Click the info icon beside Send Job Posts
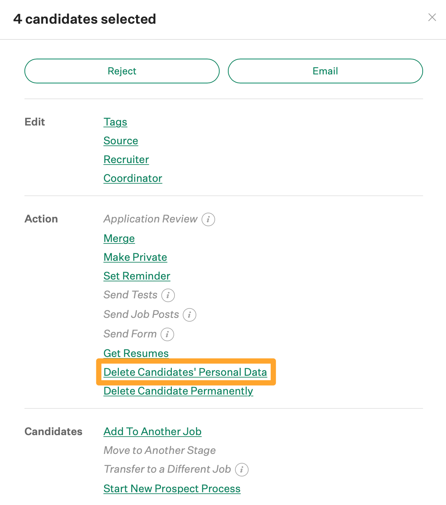446x505 pixels. [x=190, y=315]
